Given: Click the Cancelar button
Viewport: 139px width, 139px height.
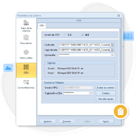Looking at the screenshot, I should coord(67,121).
